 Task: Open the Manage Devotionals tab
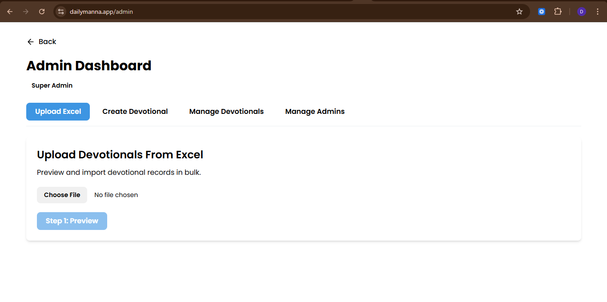pyautogui.click(x=226, y=112)
